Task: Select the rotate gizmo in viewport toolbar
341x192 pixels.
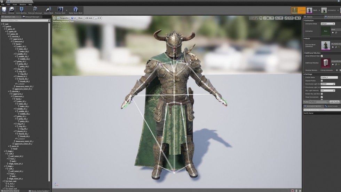Action: [254, 18]
